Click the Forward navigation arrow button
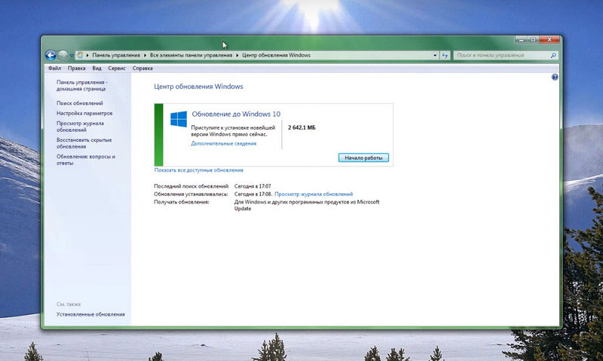 (x=63, y=55)
